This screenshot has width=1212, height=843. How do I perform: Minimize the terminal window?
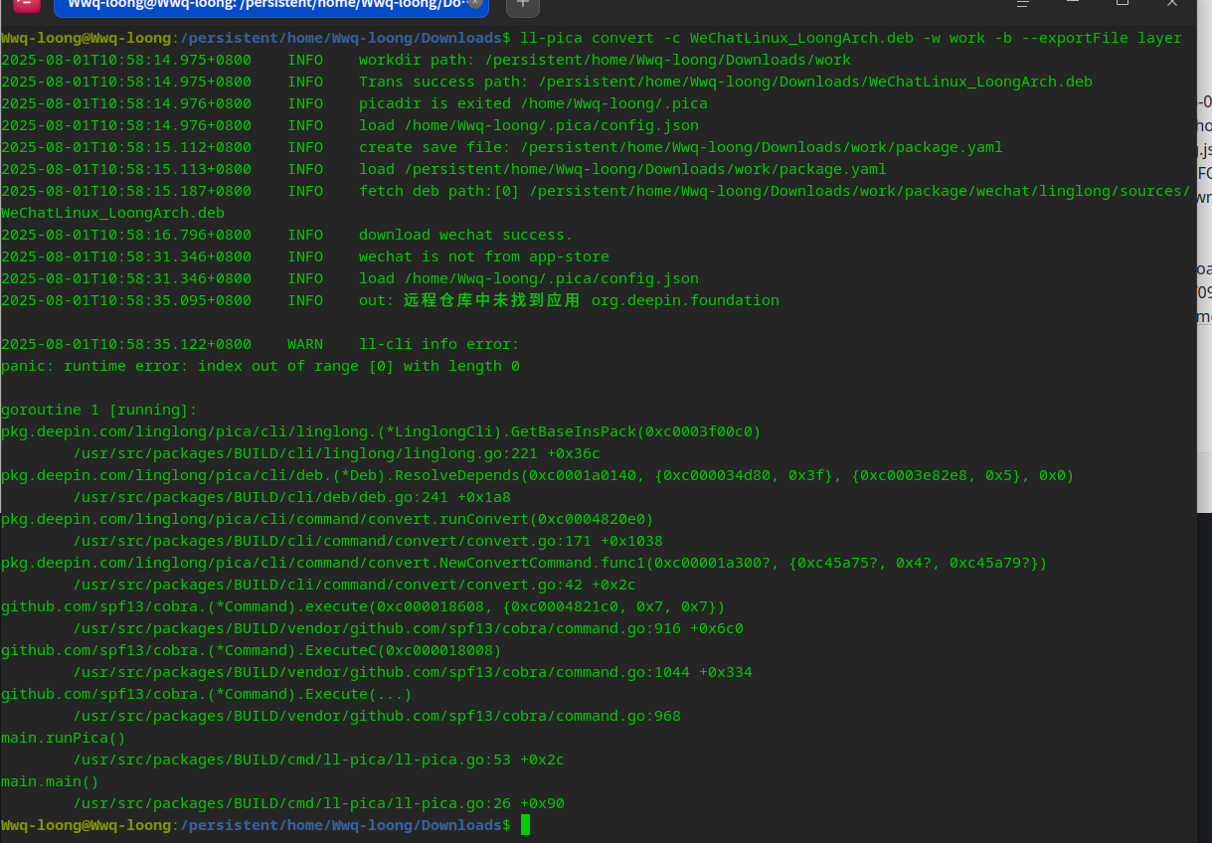pos(1073,3)
